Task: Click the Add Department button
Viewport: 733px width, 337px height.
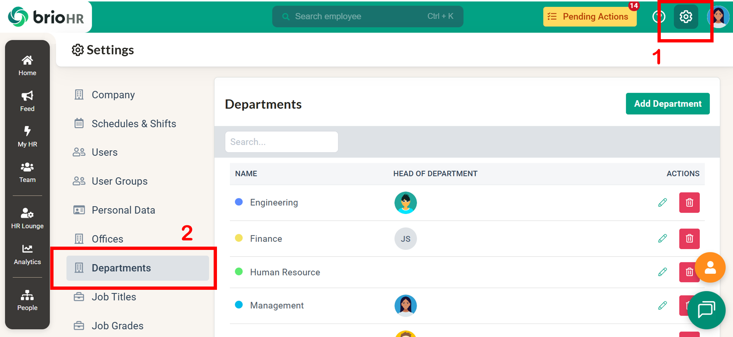Action: coord(667,104)
